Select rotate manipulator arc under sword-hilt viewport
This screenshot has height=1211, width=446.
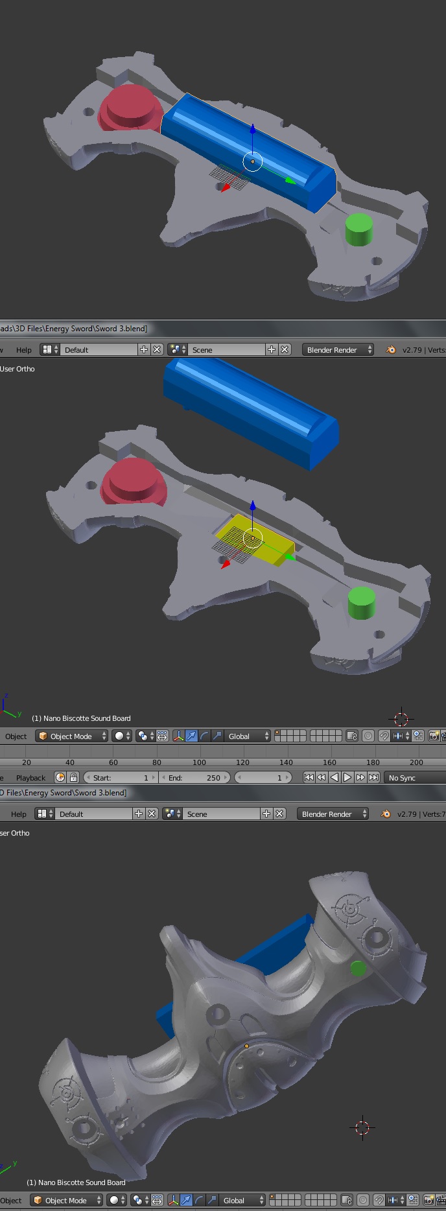(199, 1200)
